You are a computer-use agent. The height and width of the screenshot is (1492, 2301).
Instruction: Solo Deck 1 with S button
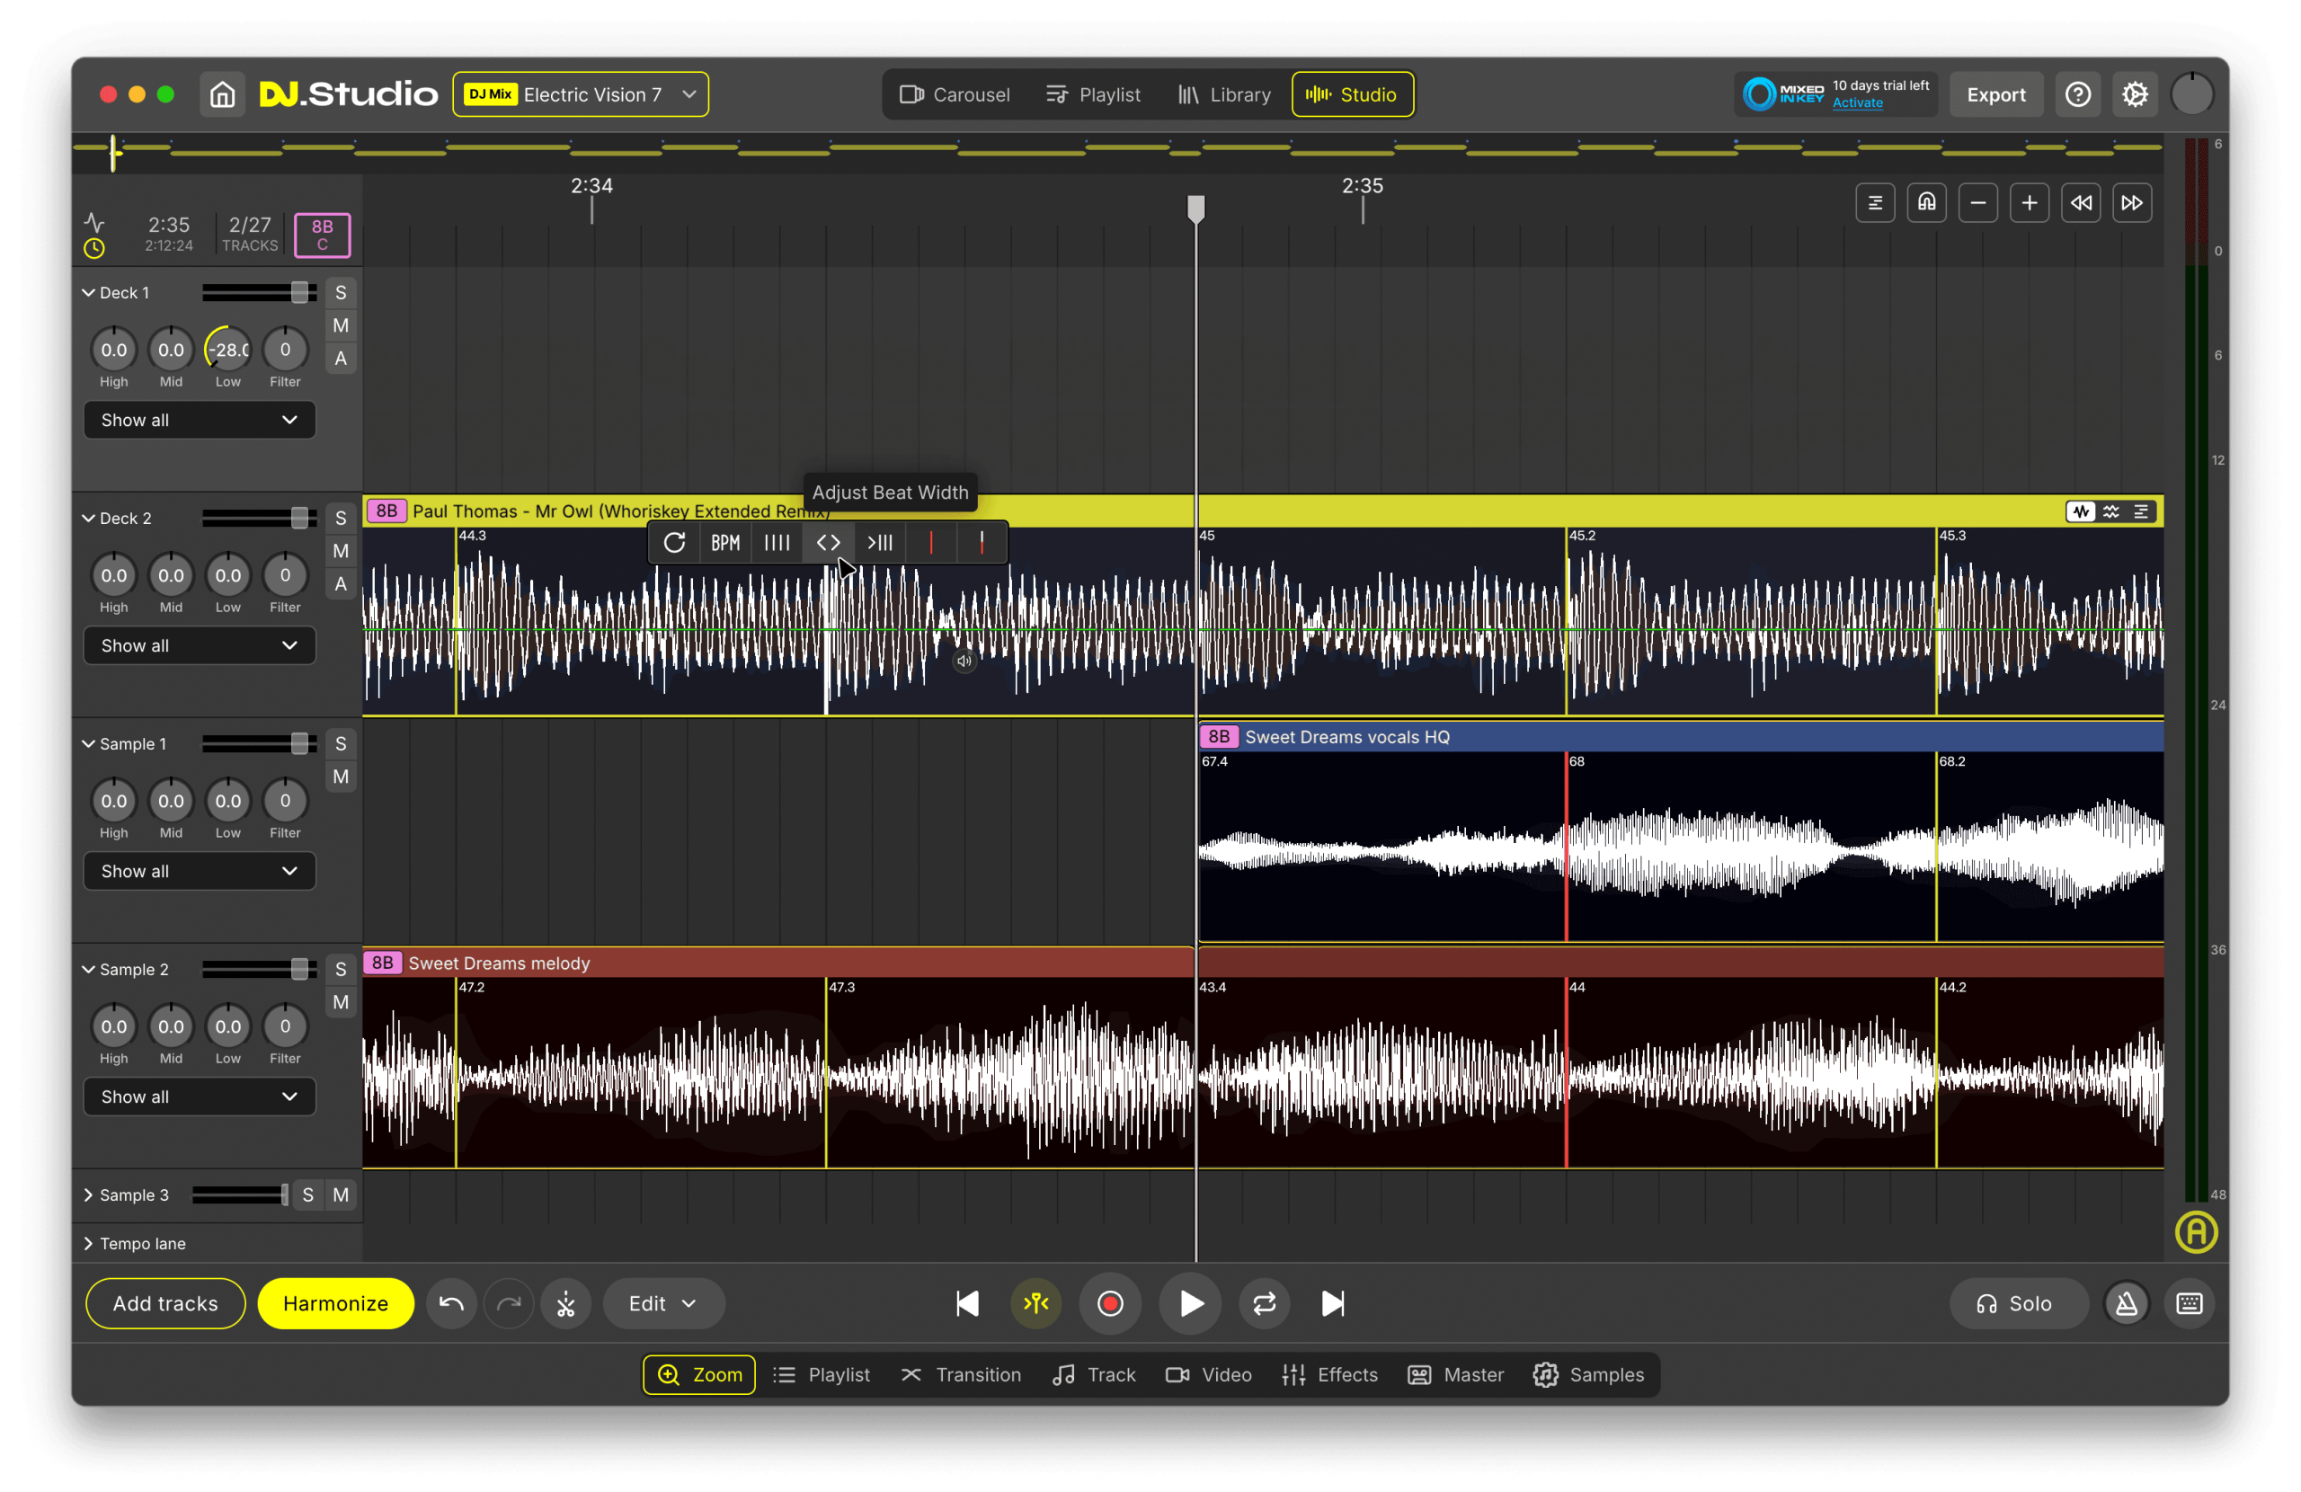pos(341,293)
